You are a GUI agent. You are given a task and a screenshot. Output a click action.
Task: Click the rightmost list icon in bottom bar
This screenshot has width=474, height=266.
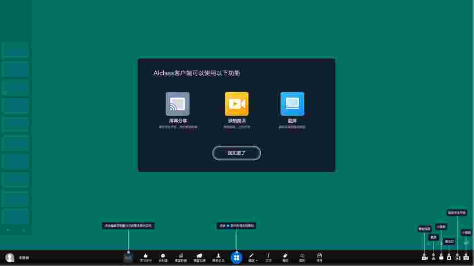pos(466,258)
